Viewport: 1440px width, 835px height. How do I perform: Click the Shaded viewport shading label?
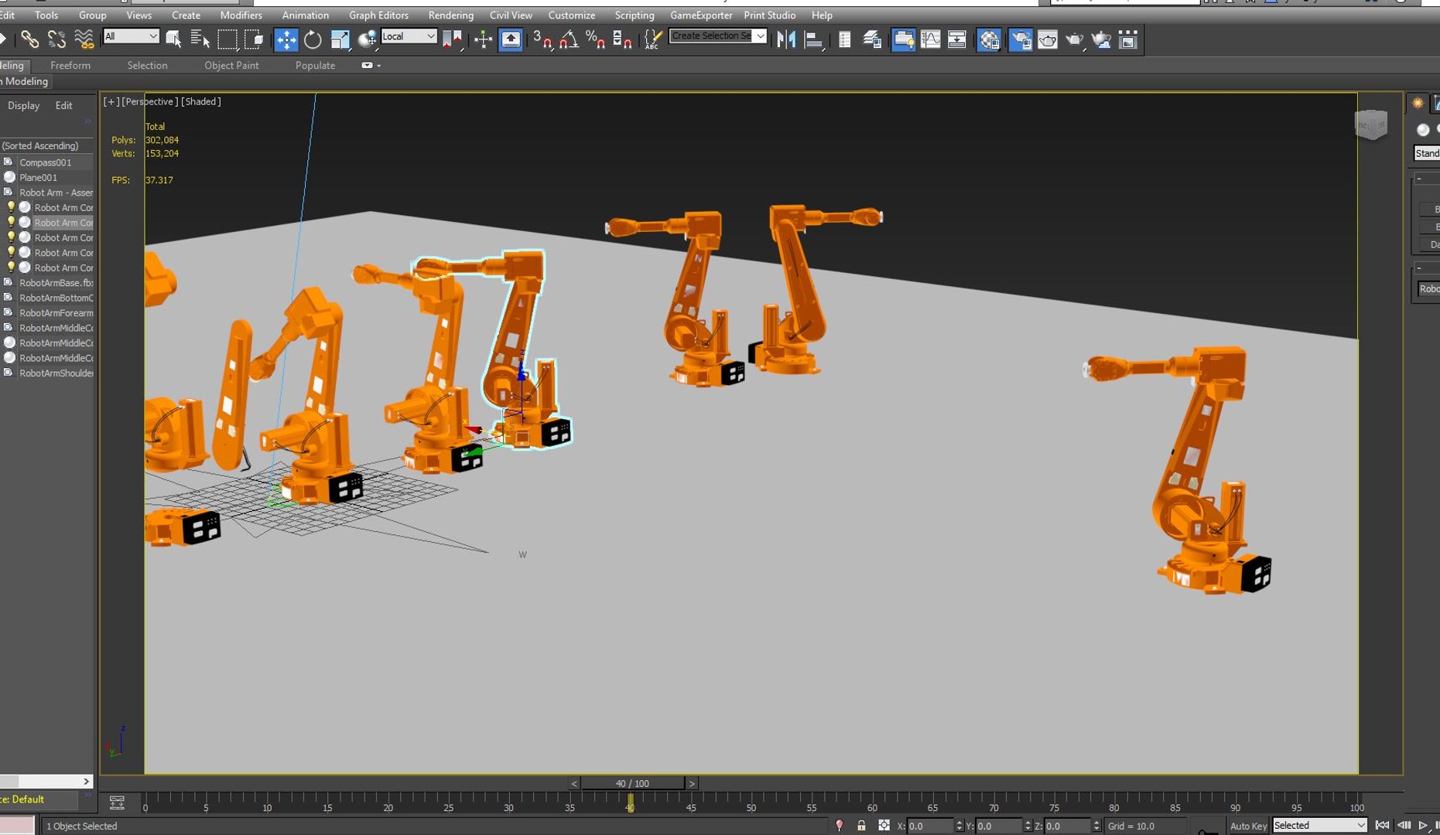pyautogui.click(x=201, y=101)
